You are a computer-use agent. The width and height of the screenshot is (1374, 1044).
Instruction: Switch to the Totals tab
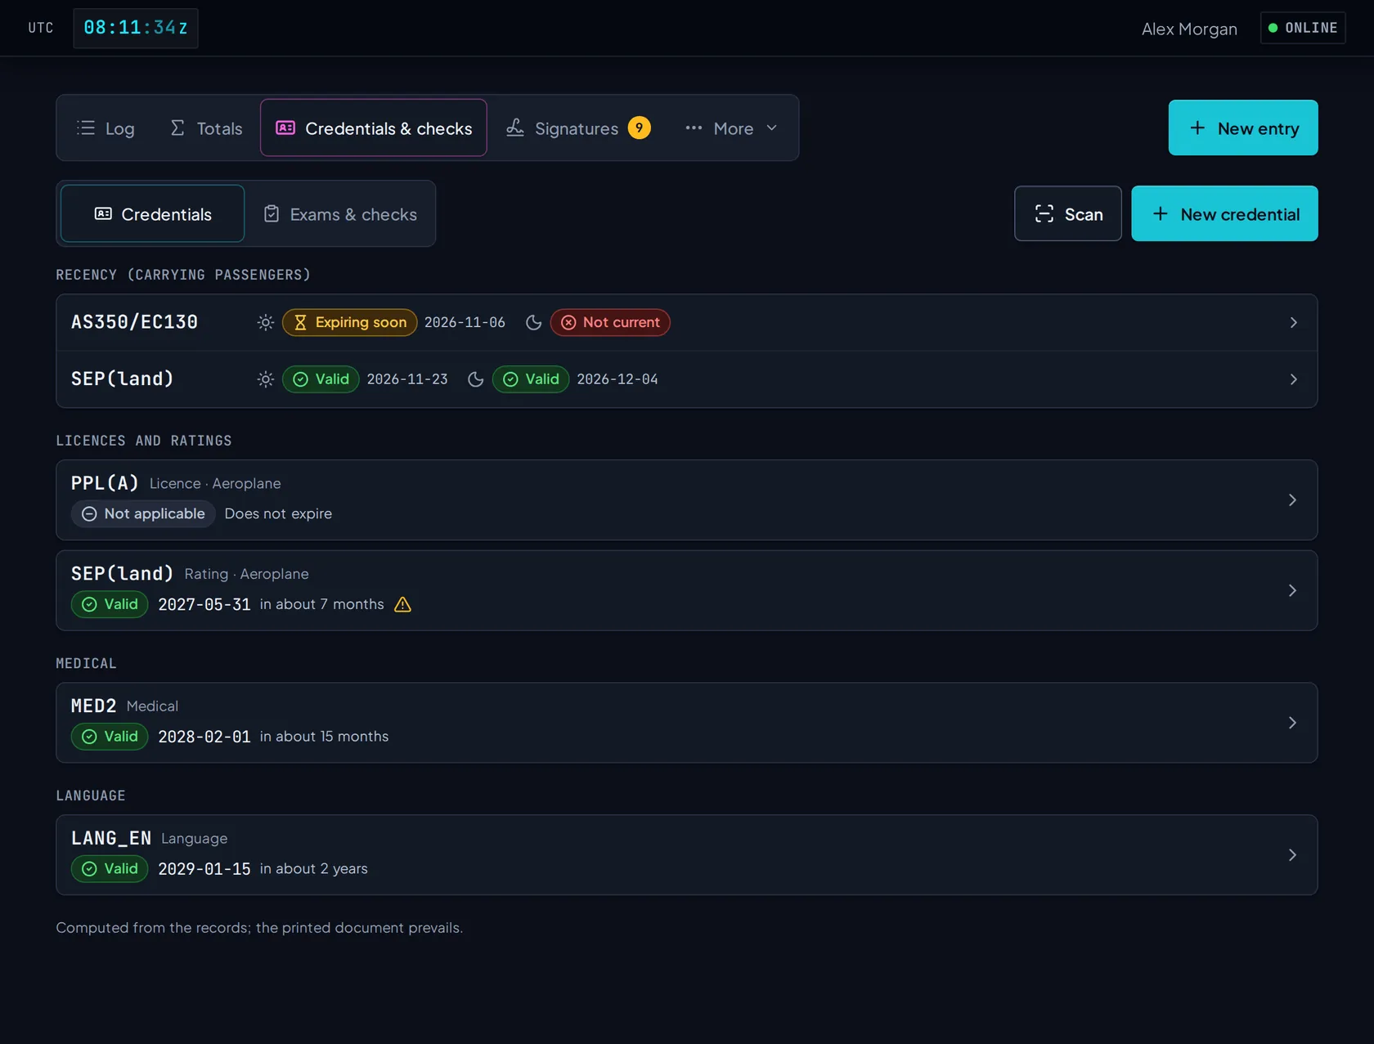click(205, 128)
